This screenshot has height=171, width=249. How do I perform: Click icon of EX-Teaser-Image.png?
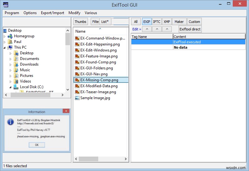(x=77, y=92)
